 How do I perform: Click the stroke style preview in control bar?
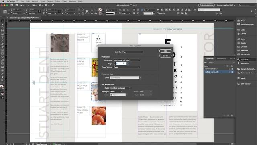tap(110, 13)
